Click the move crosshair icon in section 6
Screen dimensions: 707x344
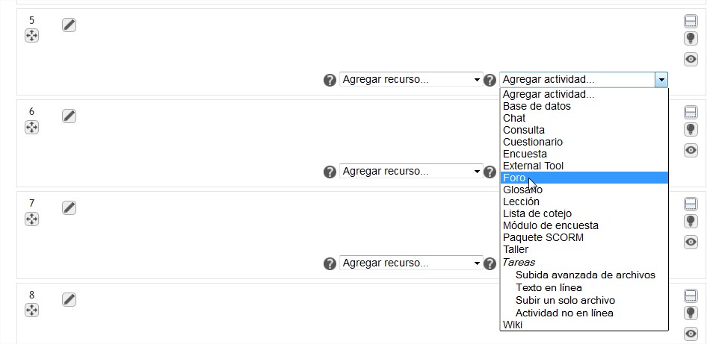pos(31,128)
